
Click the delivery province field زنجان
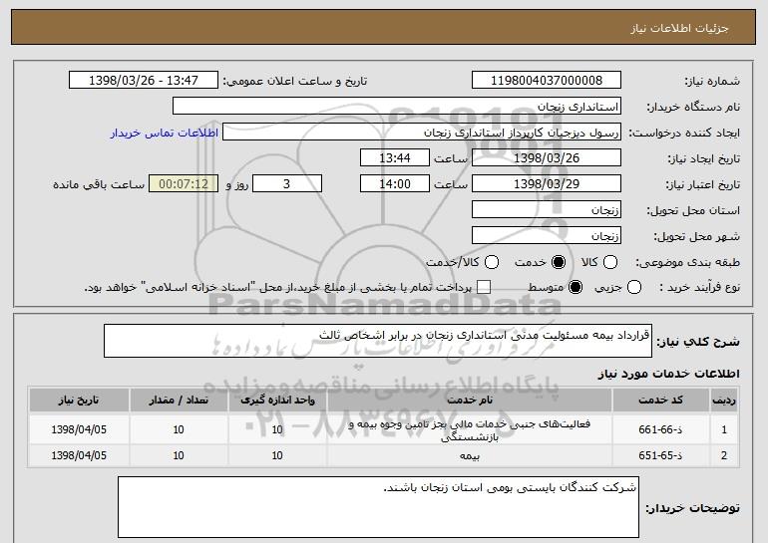pyautogui.click(x=547, y=210)
